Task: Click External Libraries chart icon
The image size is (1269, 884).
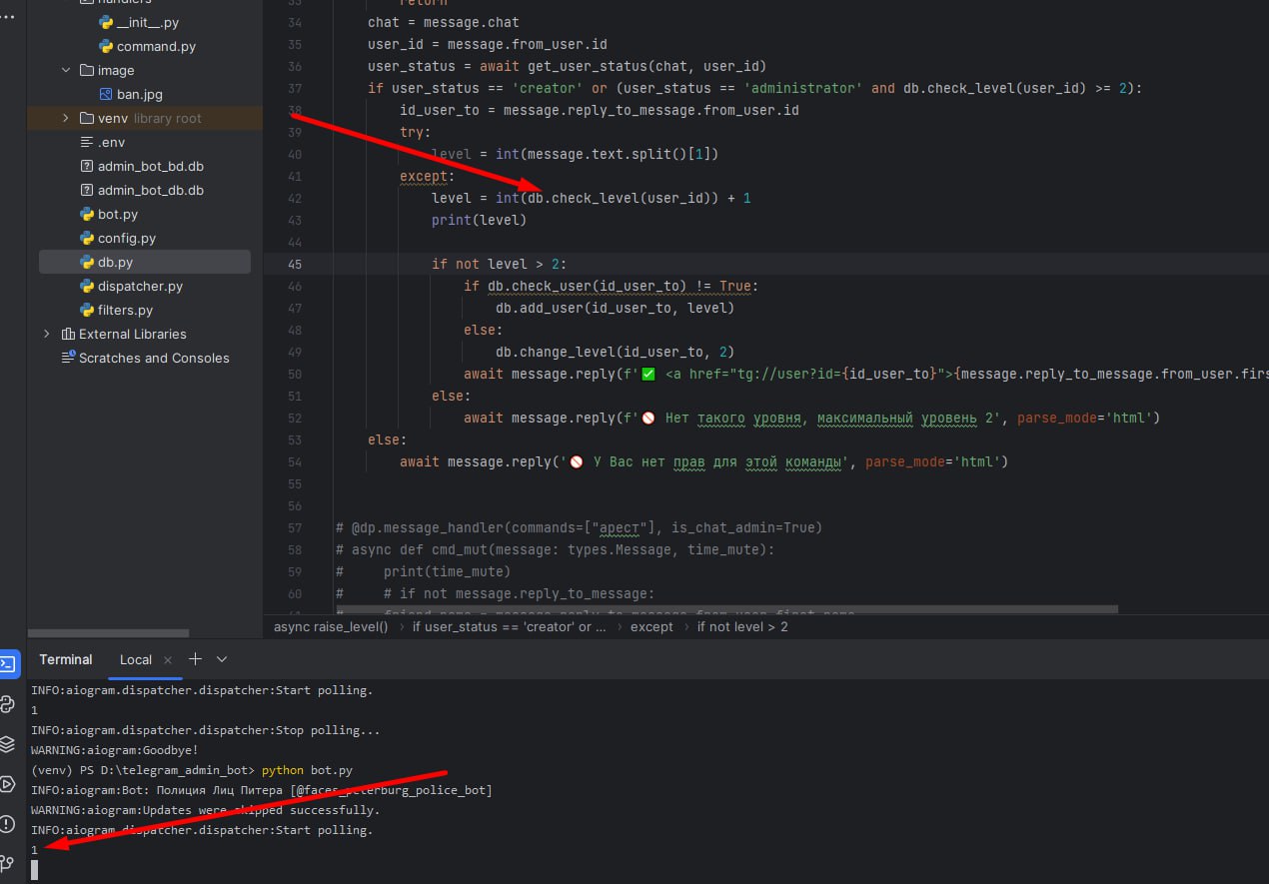Action: pyautogui.click(x=68, y=334)
